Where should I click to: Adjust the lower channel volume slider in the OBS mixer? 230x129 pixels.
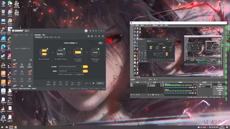click(178, 93)
